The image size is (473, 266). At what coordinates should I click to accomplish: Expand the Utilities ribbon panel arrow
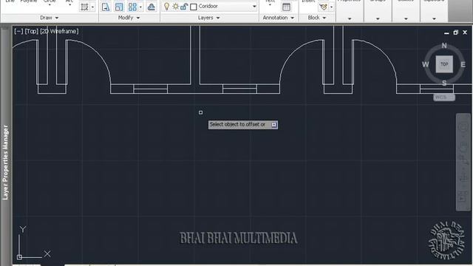[x=406, y=18]
